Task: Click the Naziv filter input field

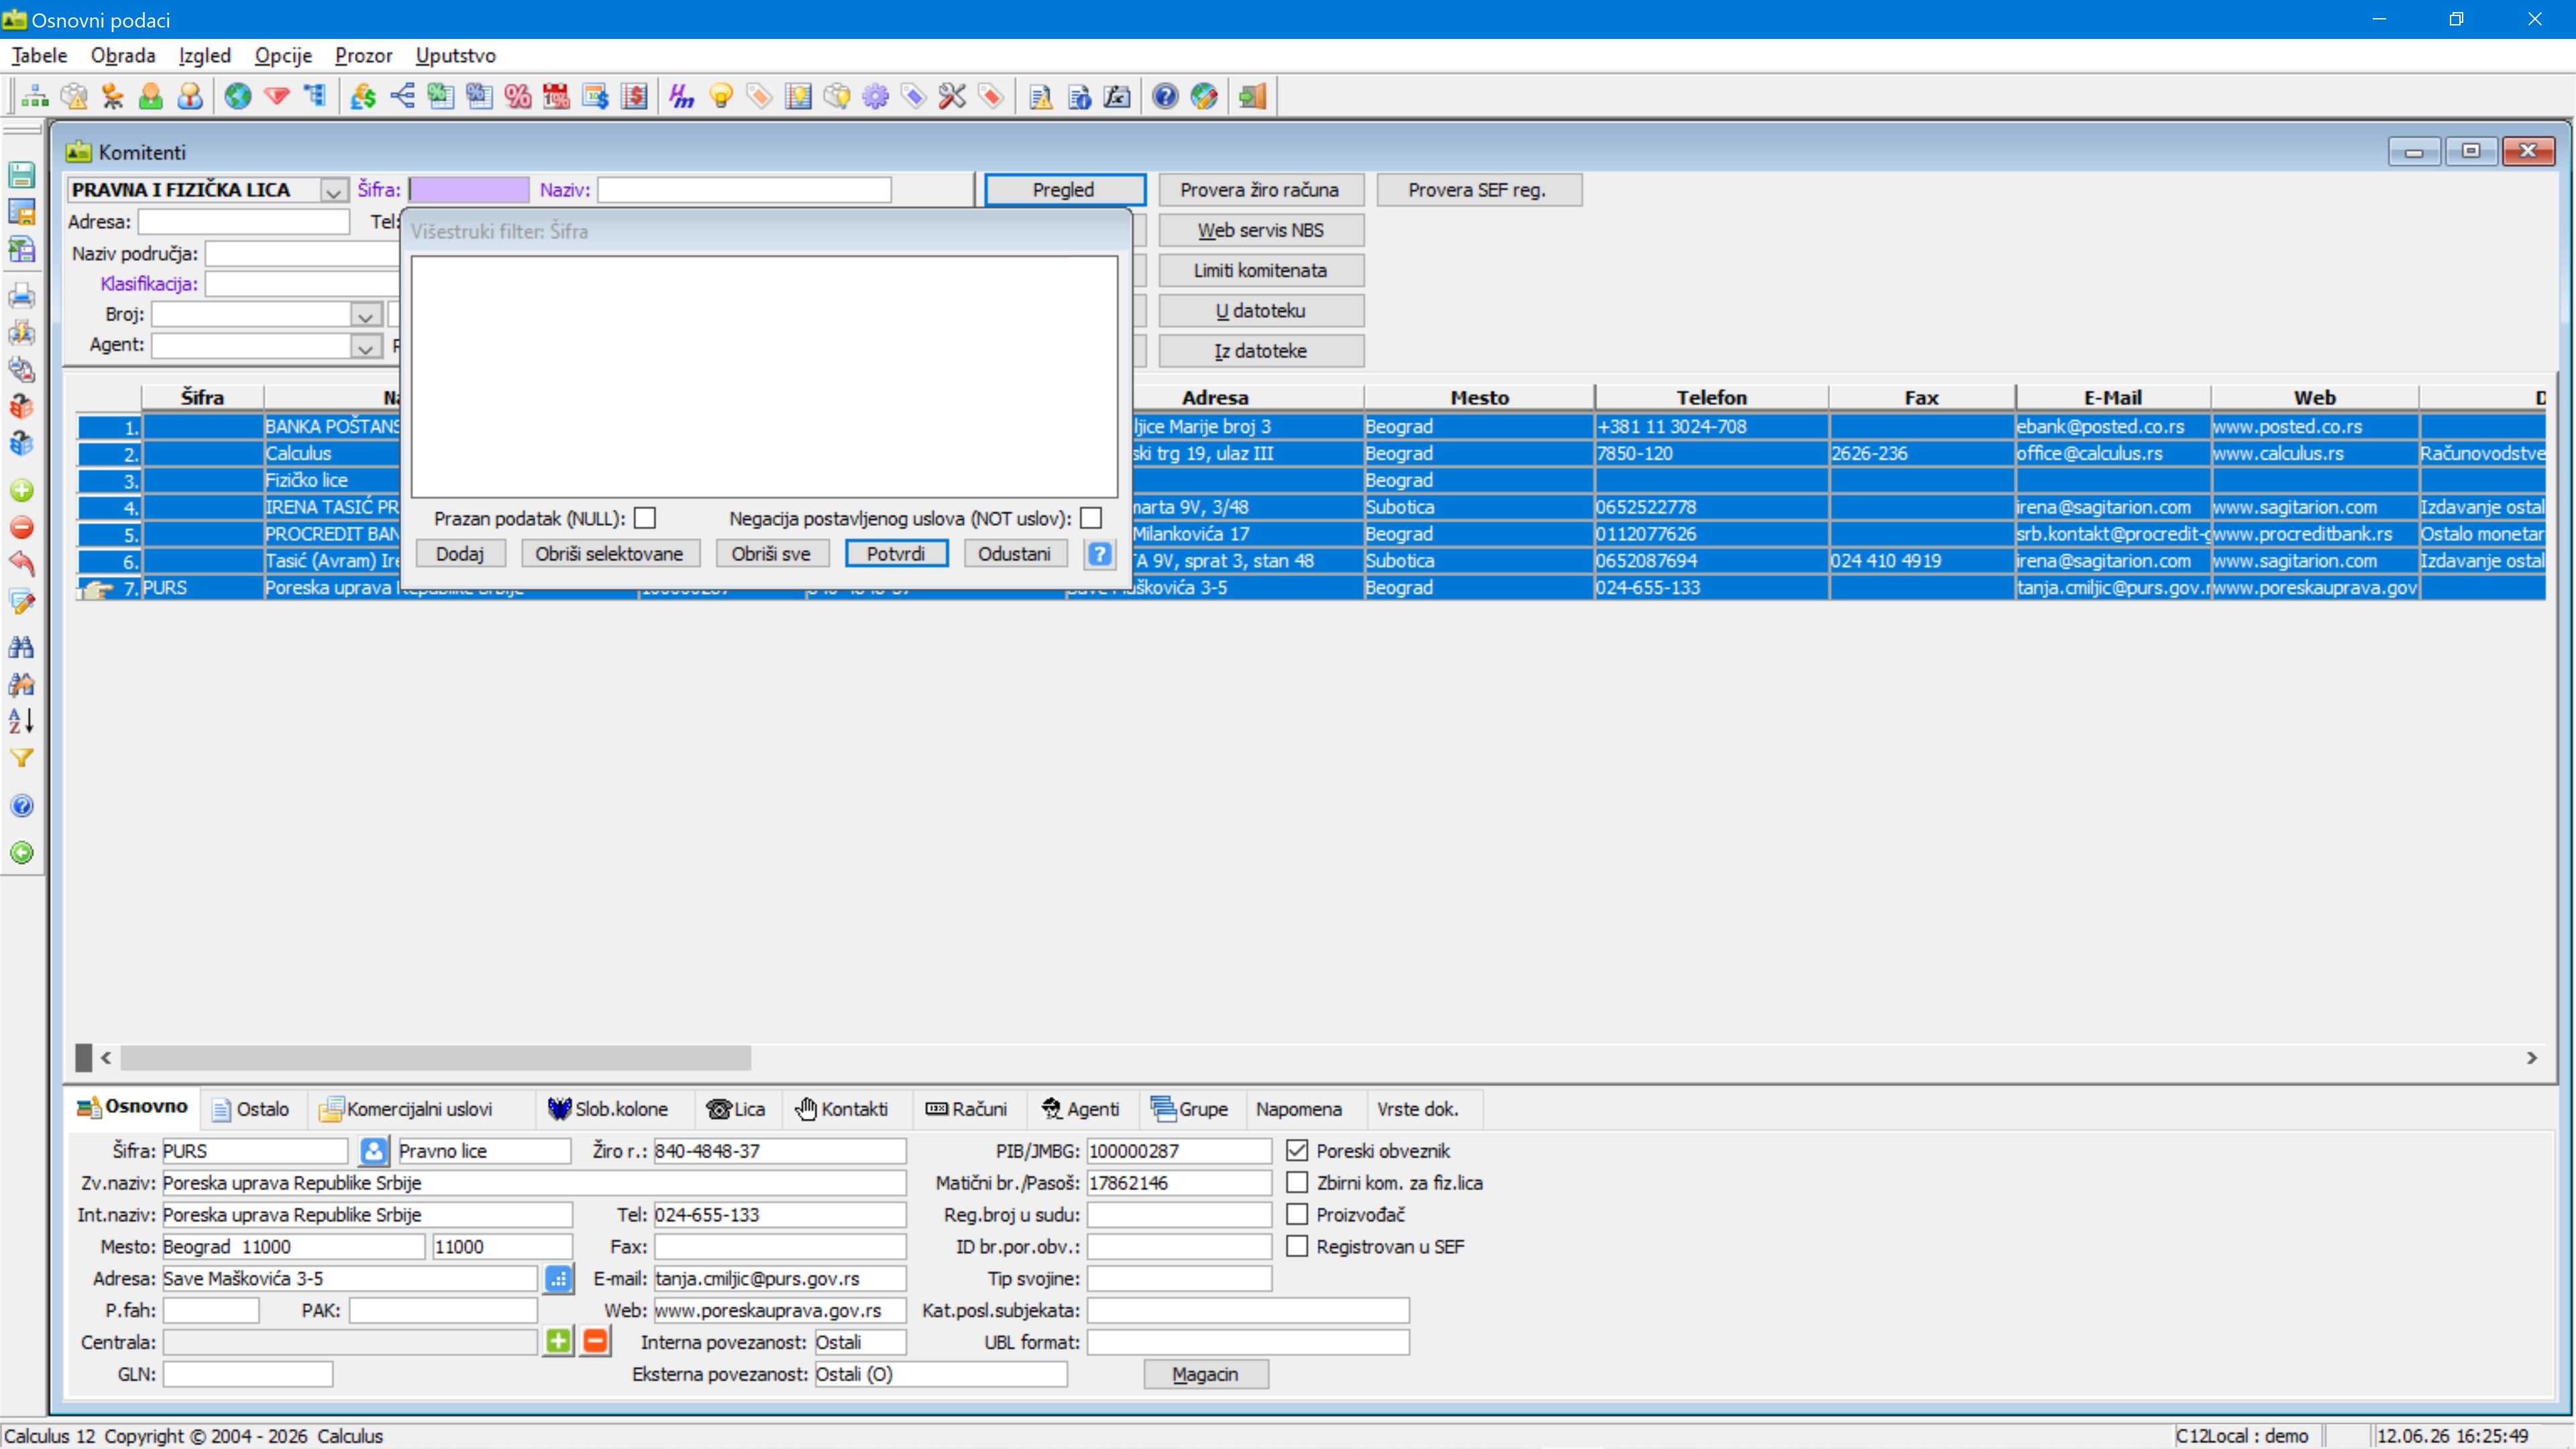Action: tap(744, 190)
